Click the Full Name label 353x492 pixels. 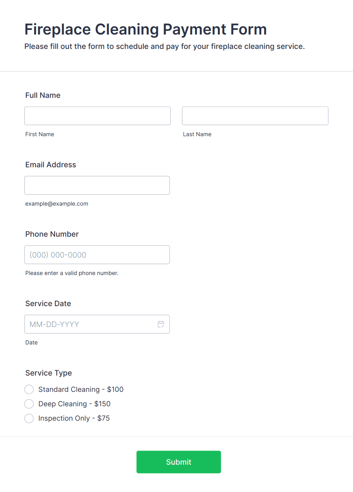coord(43,95)
